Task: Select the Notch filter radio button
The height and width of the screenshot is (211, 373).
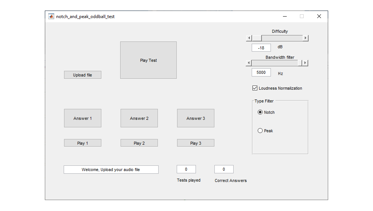Action: pos(260,112)
